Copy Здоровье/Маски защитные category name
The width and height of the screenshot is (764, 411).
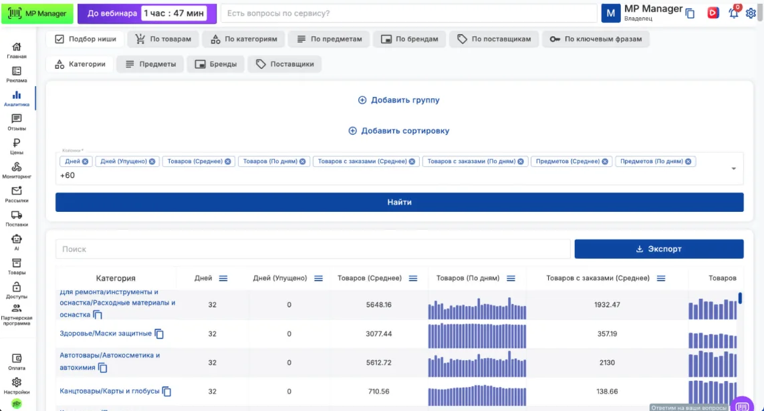click(x=159, y=334)
